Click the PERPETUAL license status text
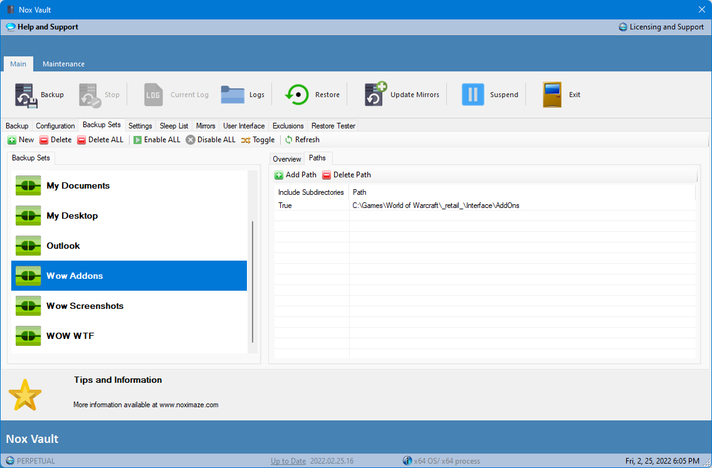The image size is (712, 468). 36,461
